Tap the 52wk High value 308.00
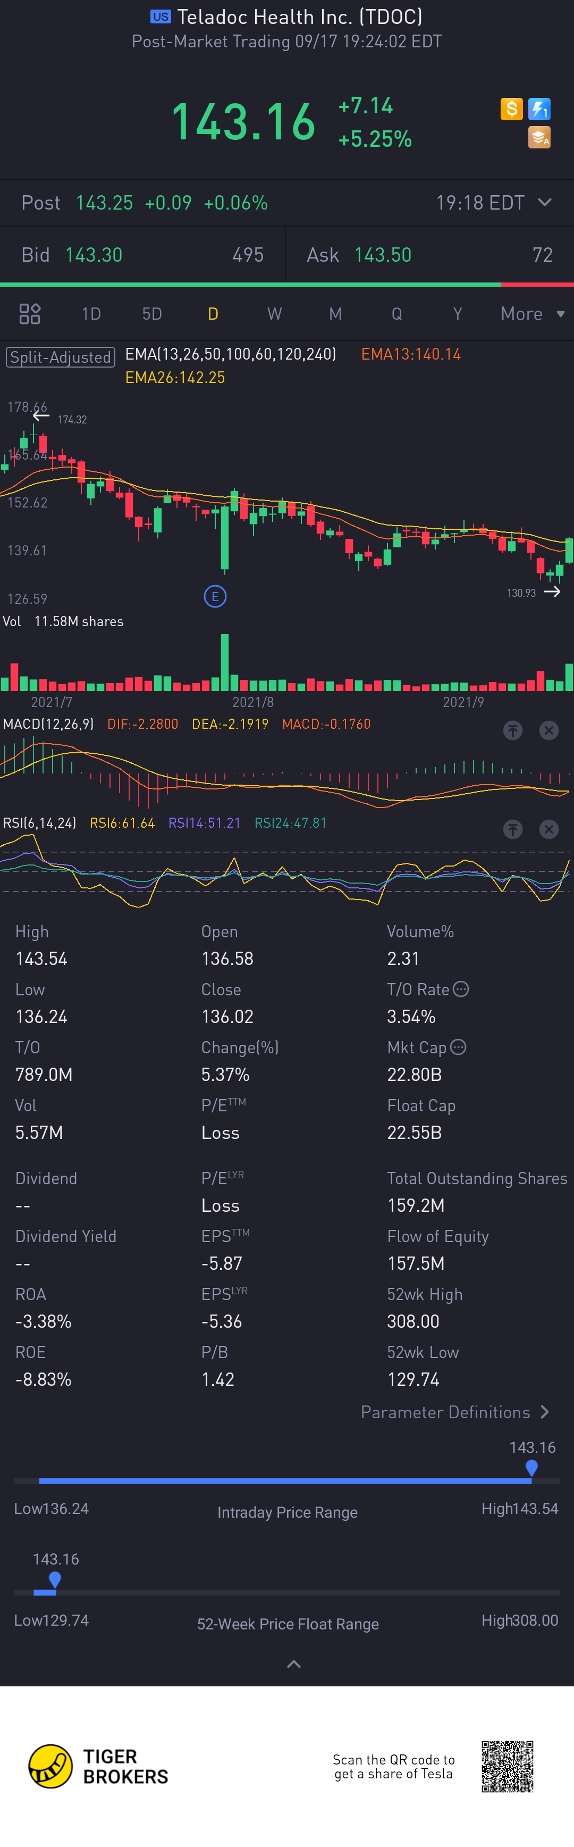The image size is (574, 1847). [x=413, y=1321]
